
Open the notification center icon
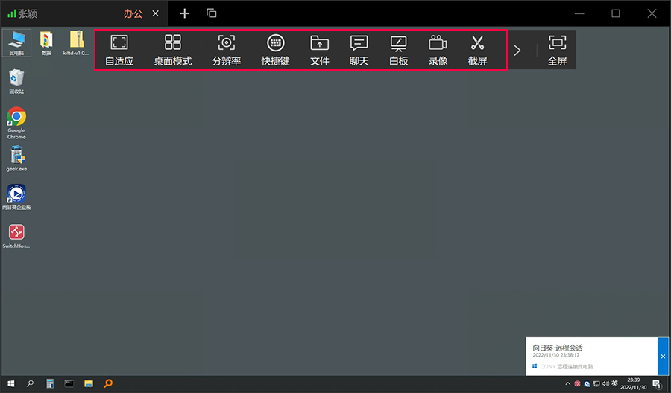coord(657,383)
